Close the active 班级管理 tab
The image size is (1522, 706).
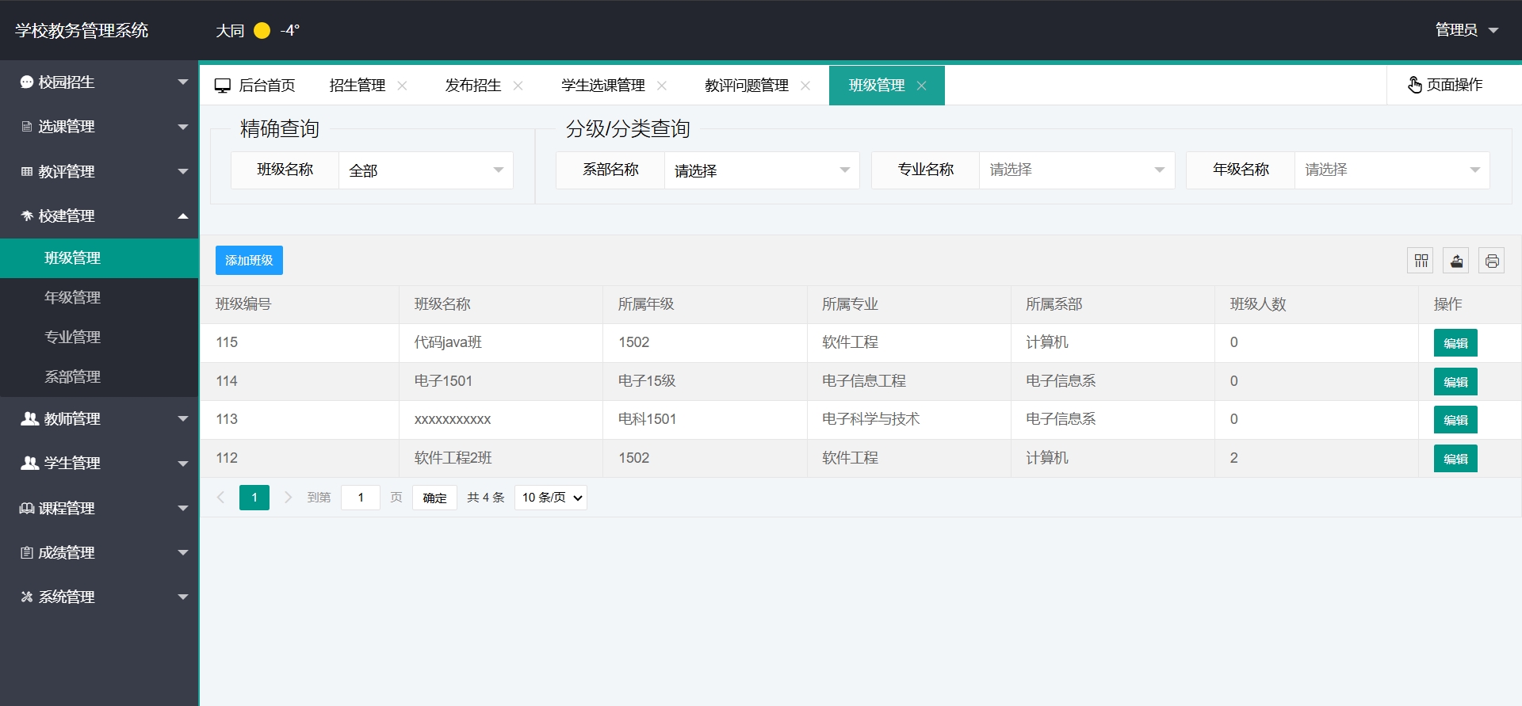[x=921, y=86]
